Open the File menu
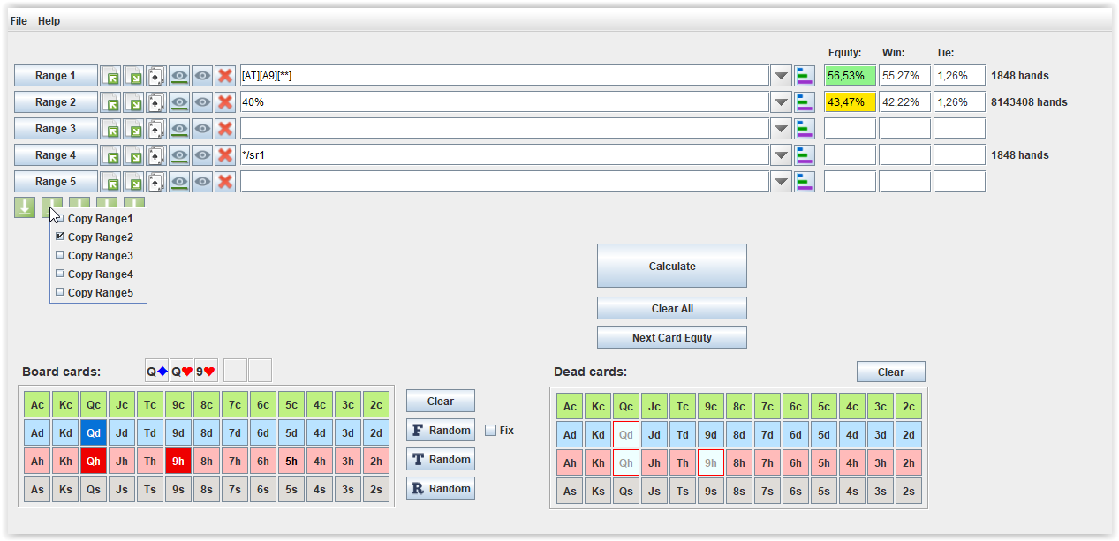Image resolution: width=1119 pixels, height=541 pixels. pos(19,20)
